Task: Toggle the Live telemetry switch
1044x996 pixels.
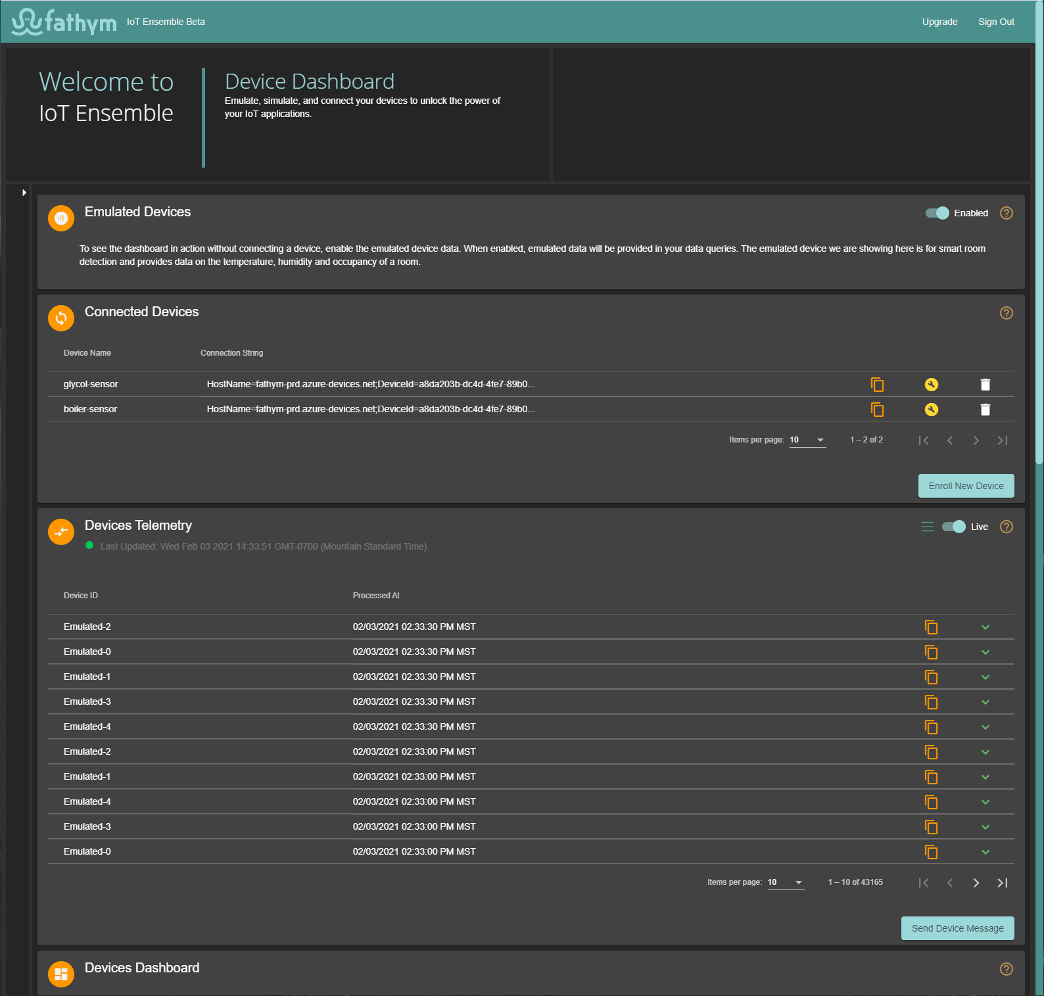Action: pos(954,527)
